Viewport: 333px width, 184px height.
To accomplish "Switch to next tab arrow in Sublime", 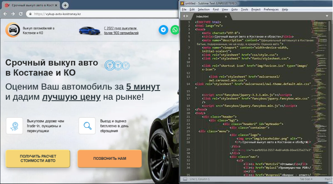I will coord(187,16).
